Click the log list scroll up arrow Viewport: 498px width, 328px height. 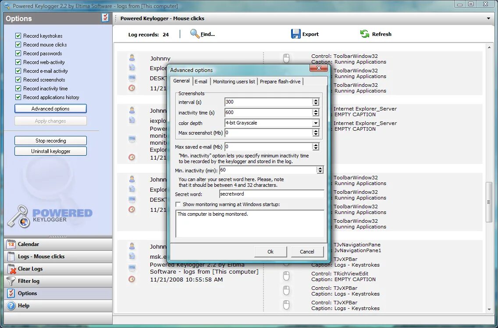(x=489, y=48)
